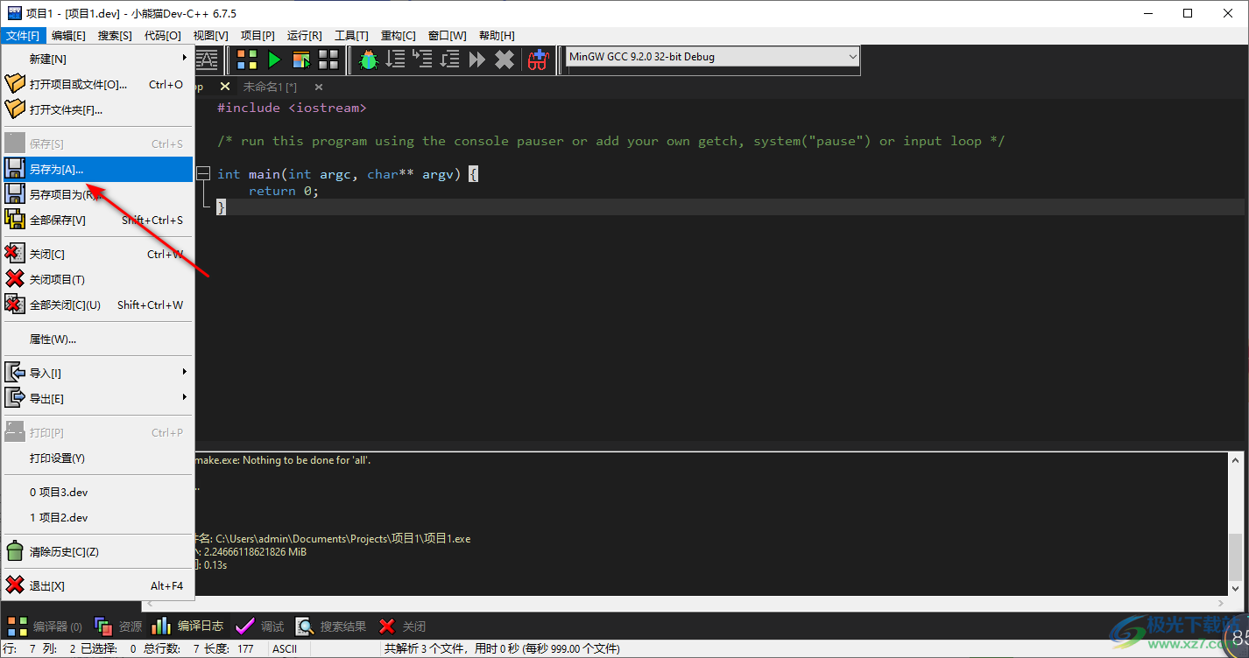Open recent project 0 项目3.dev
The image size is (1249, 658).
[98, 492]
